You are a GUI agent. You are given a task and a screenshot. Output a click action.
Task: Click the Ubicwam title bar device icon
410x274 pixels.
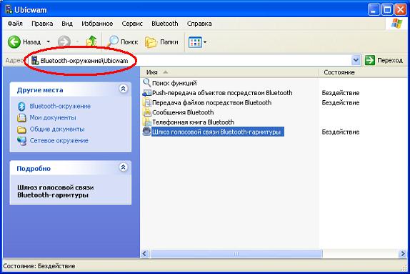click(9, 9)
